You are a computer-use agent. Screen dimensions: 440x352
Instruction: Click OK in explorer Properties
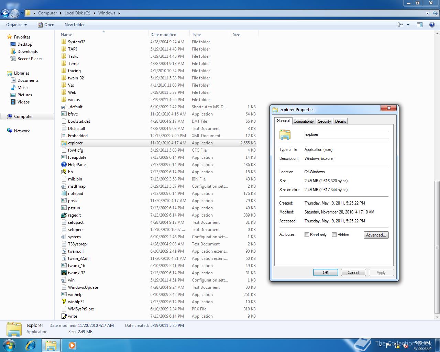click(x=326, y=273)
